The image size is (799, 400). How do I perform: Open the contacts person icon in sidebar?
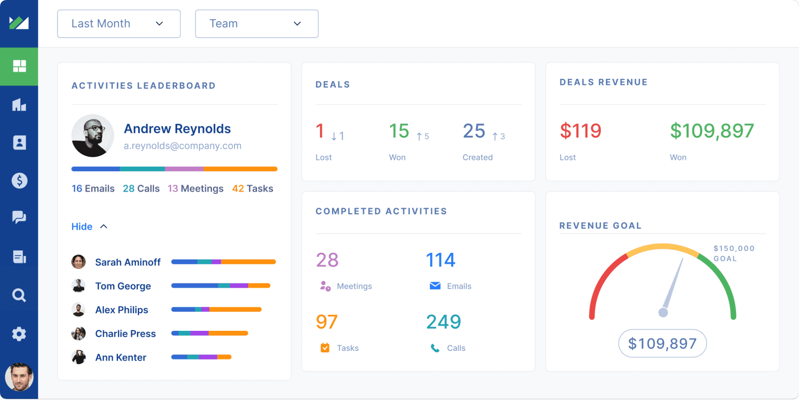point(19,142)
